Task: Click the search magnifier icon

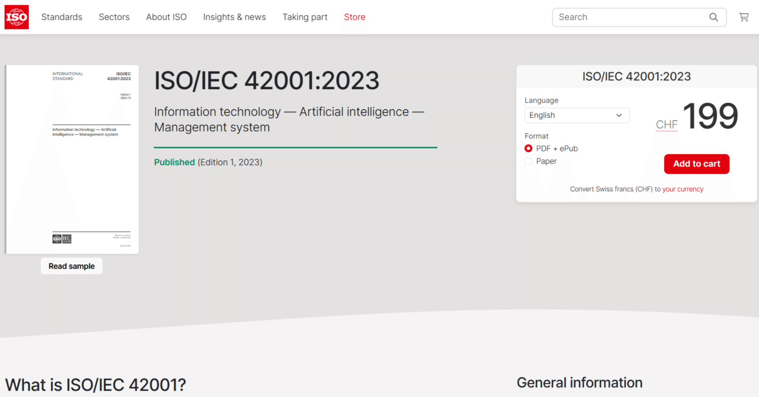Action: tap(713, 17)
